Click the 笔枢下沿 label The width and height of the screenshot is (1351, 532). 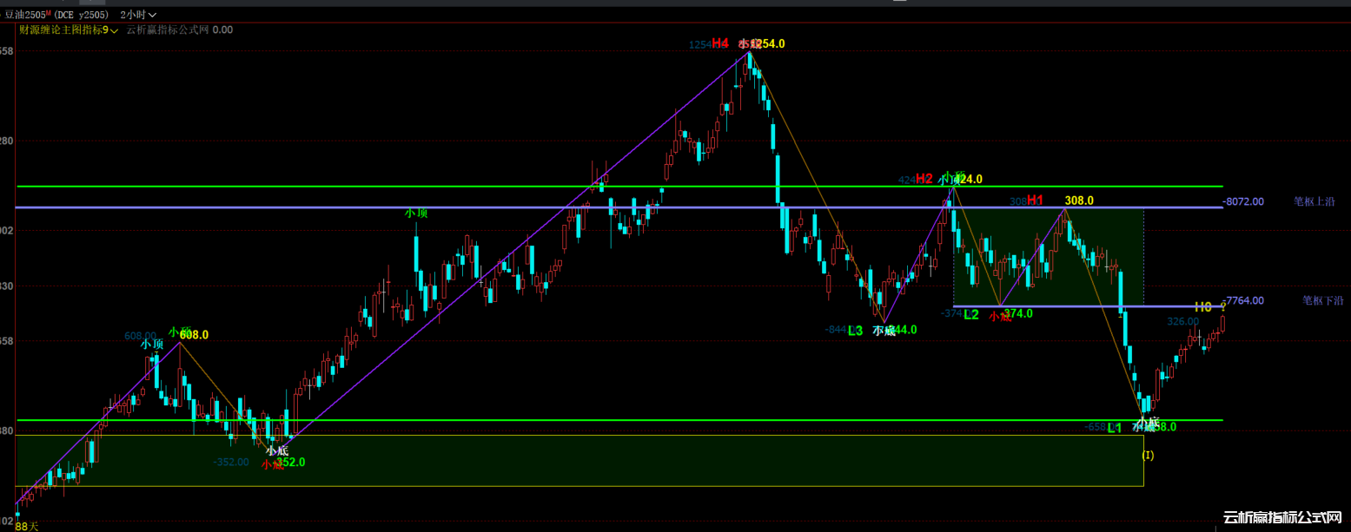click(1322, 300)
